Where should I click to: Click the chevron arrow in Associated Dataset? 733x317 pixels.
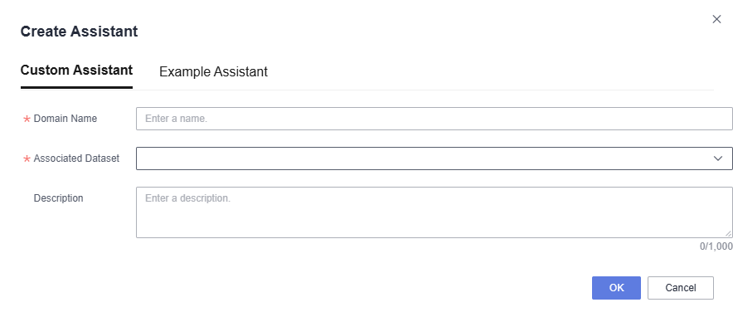[718, 158]
